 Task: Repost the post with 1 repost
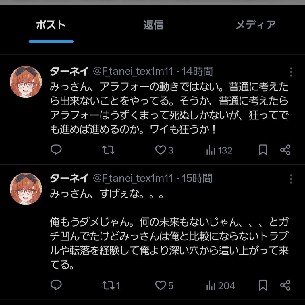click(x=108, y=285)
